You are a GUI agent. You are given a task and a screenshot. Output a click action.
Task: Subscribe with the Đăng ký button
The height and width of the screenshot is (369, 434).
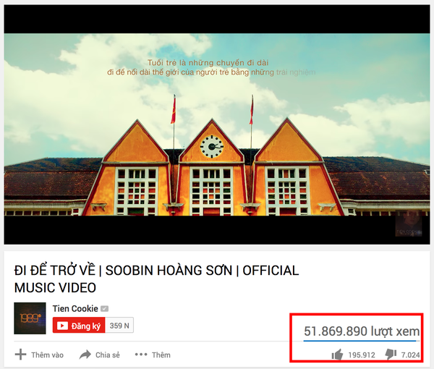coord(79,325)
